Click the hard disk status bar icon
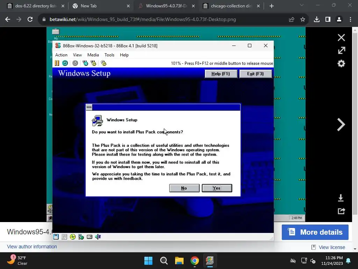This screenshot has width=358, height=269. tap(89, 237)
